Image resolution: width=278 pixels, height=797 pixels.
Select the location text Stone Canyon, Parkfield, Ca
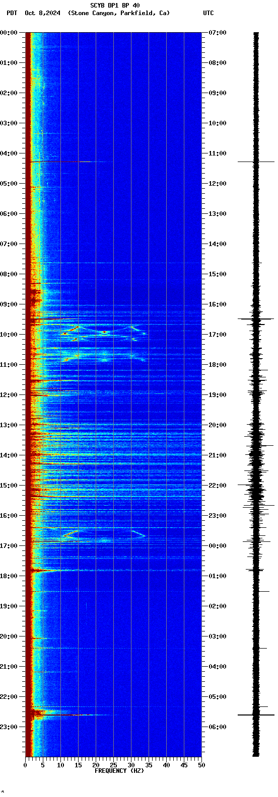pyautogui.click(x=118, y=13)
